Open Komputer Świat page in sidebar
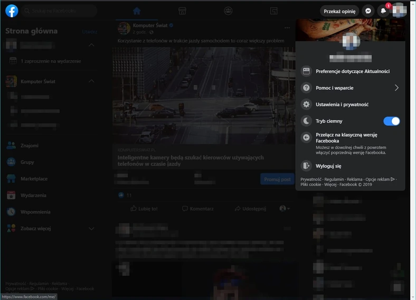Image resolution: width=416 pixels, height=300 pixels. (38, 81)
